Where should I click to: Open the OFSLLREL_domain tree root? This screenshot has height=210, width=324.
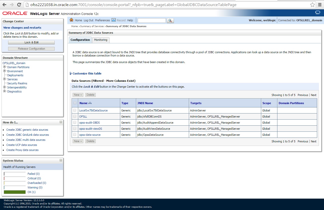coord(14,63)
